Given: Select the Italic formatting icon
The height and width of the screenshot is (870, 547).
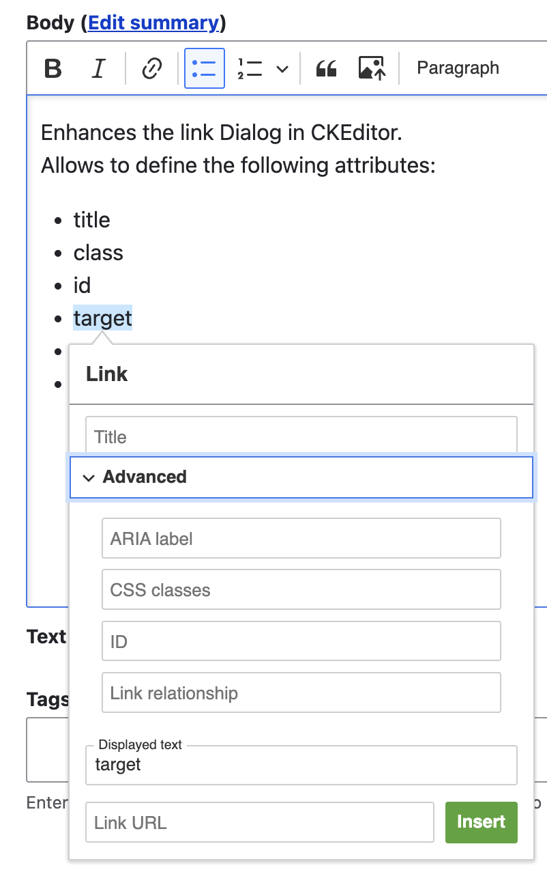Looking at the screenshot, I should (98, 68).
